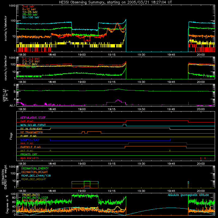The width and height of the screenshot is (218, 218).
Task: Click the 20:00 tick under the decimation panel
Action: (x=201, y=191)
